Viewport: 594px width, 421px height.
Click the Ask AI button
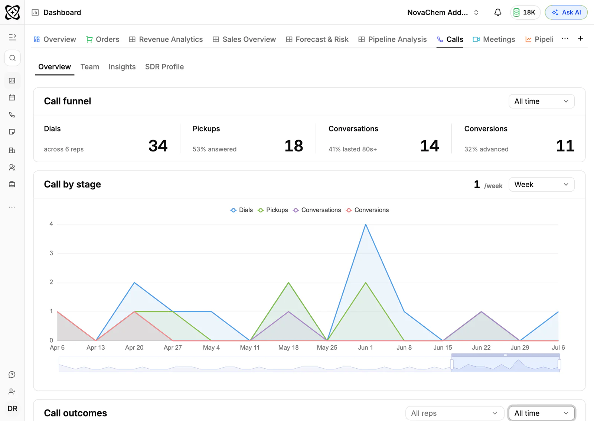click(566, 12)
